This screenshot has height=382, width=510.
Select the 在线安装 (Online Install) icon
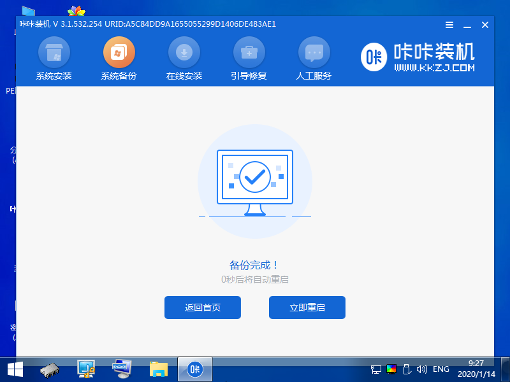(x=184, y=57)
